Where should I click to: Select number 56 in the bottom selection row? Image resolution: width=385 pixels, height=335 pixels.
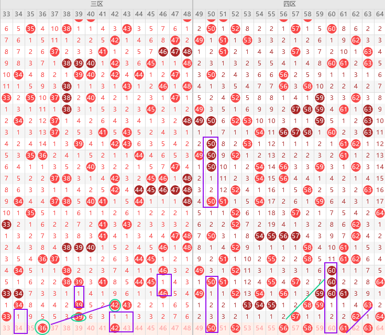click(283, 328)
